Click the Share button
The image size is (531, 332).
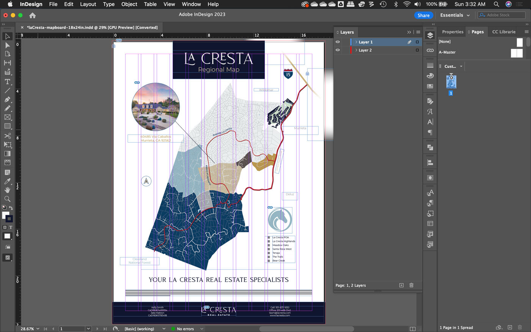pos(423,15)
